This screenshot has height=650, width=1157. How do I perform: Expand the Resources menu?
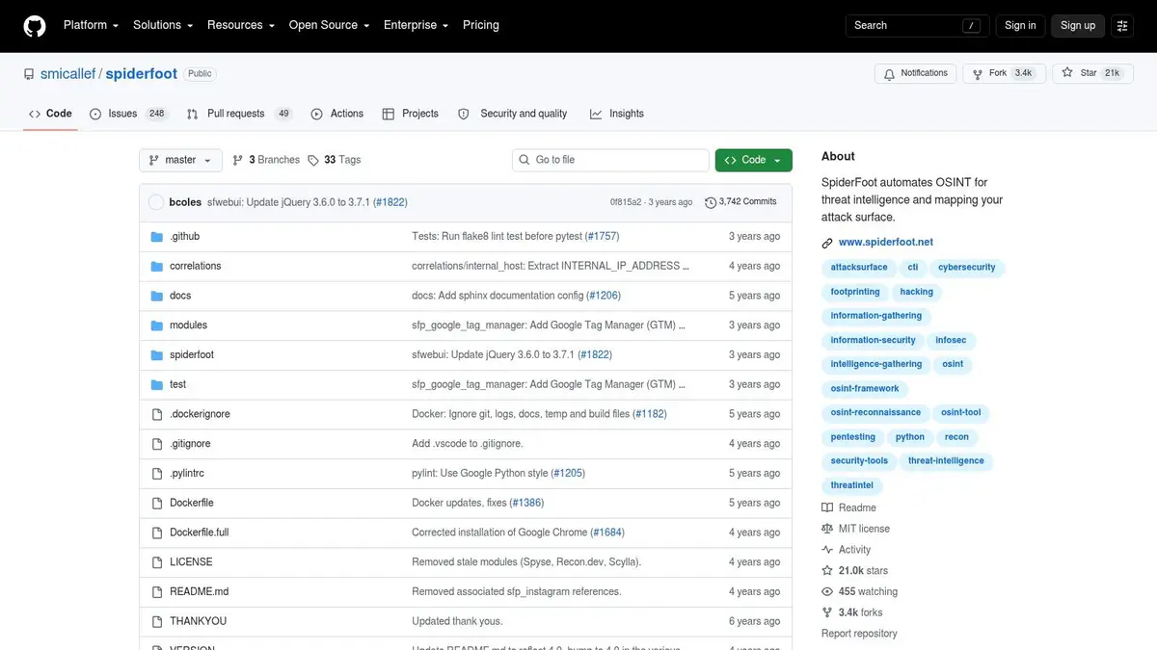pos(241,25)
